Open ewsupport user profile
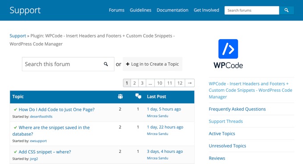The width and height of the screenshot is (303, 164). (x=38, y=141)
